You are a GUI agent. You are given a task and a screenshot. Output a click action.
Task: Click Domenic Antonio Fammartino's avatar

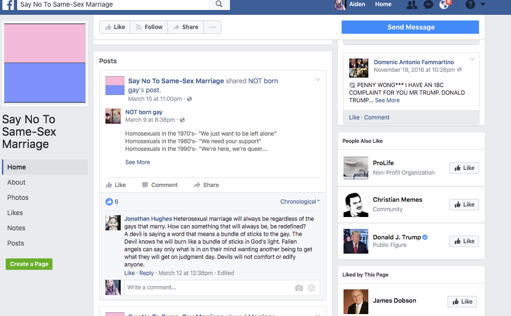point(358,68)
